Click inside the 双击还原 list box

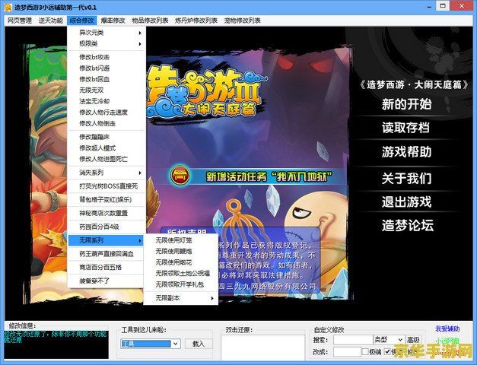coord(263,348)
